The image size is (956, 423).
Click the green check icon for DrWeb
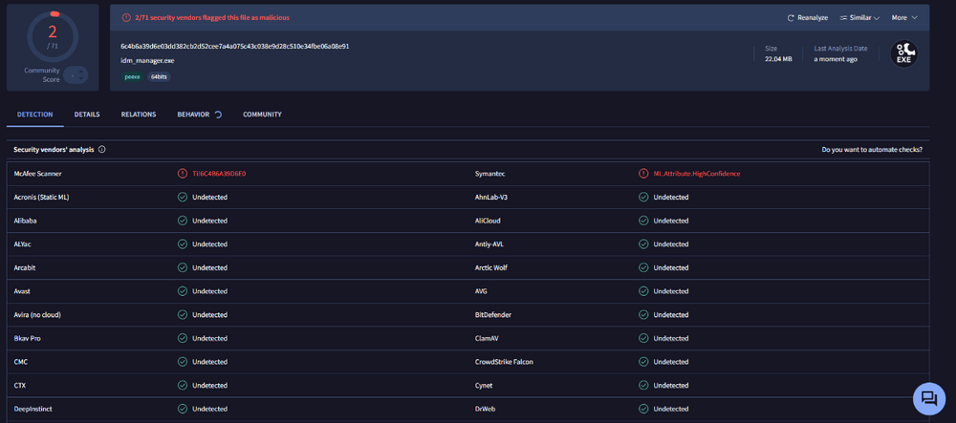click(643, 409)
